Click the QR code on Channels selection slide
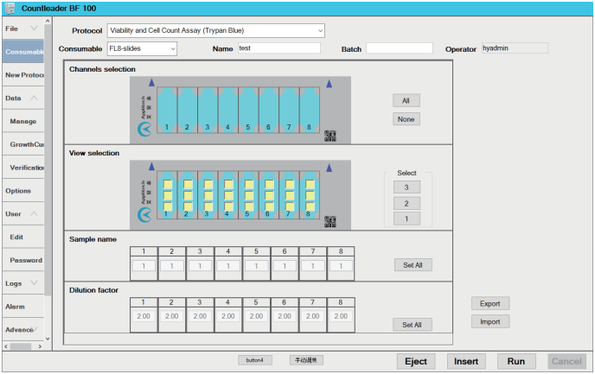Image resolution: width=595 pixels, height=374 pixels. [330, 136]
